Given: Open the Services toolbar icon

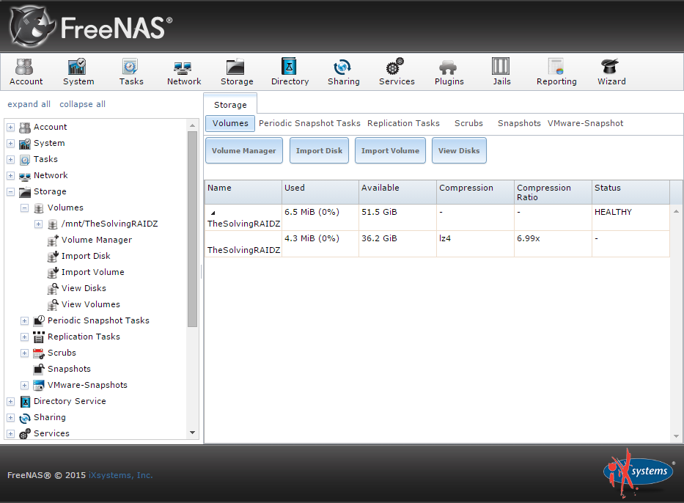Looking at the screenshot, I should tap(397, 72).
